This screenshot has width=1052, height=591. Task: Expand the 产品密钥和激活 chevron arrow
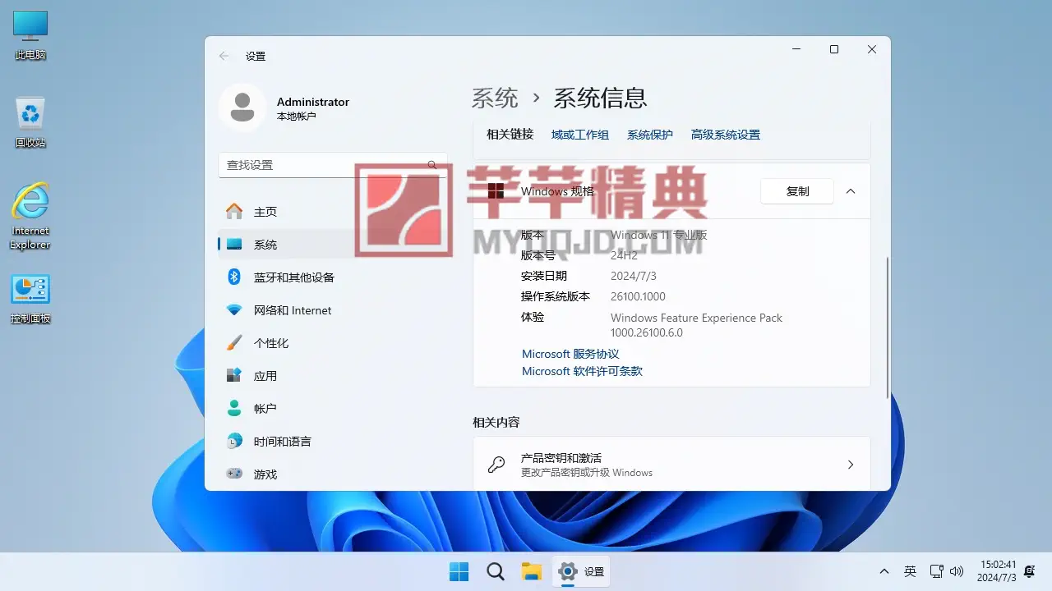coord(851,465)
